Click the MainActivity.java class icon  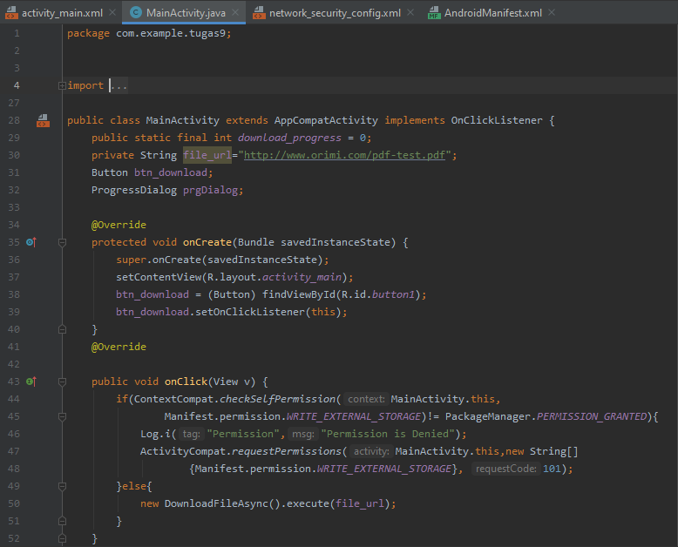coord(136,12)
